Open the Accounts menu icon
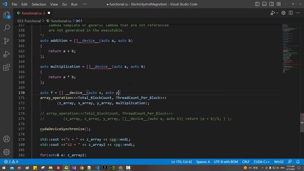Image resolution: width=304 pixels, height=171 pixels. coord(6,139)
